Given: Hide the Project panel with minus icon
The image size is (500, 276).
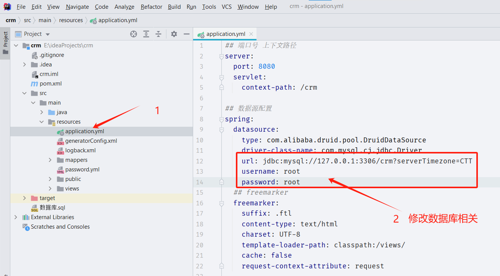Looking at the screenshot, I should coord(187,34).
